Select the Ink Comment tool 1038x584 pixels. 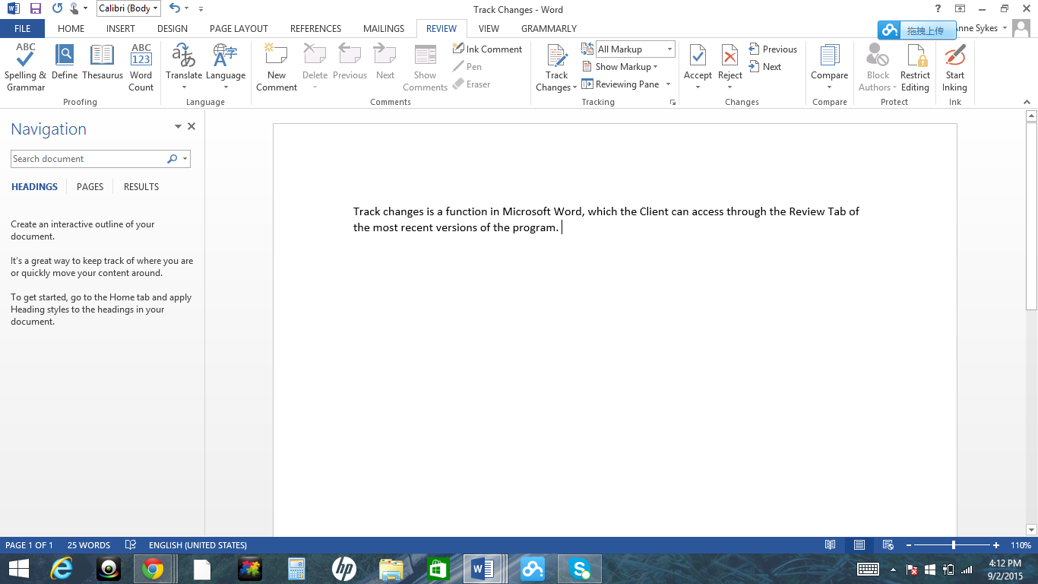(x=488, y=49)
